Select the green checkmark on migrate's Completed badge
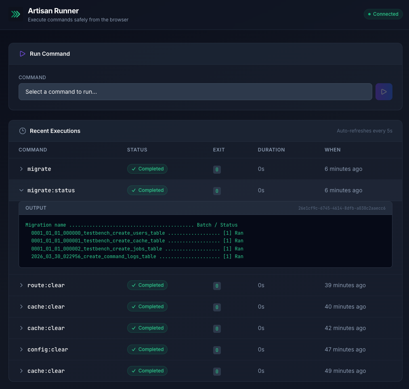Viewport: 409px width, 389px height. click(x=134, y=169)
